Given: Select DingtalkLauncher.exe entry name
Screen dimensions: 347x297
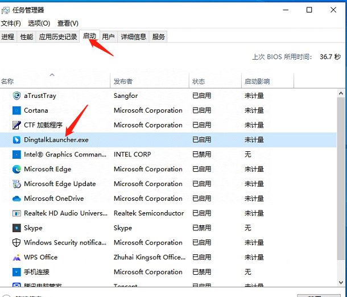Looking at the screenshot, I should click(56, 140).
